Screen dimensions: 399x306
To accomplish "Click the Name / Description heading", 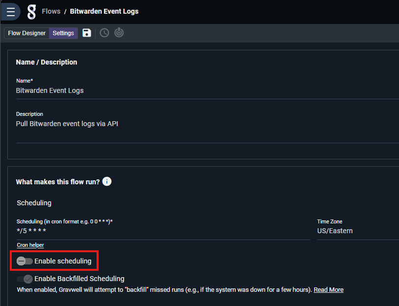I will pos(47,62).
